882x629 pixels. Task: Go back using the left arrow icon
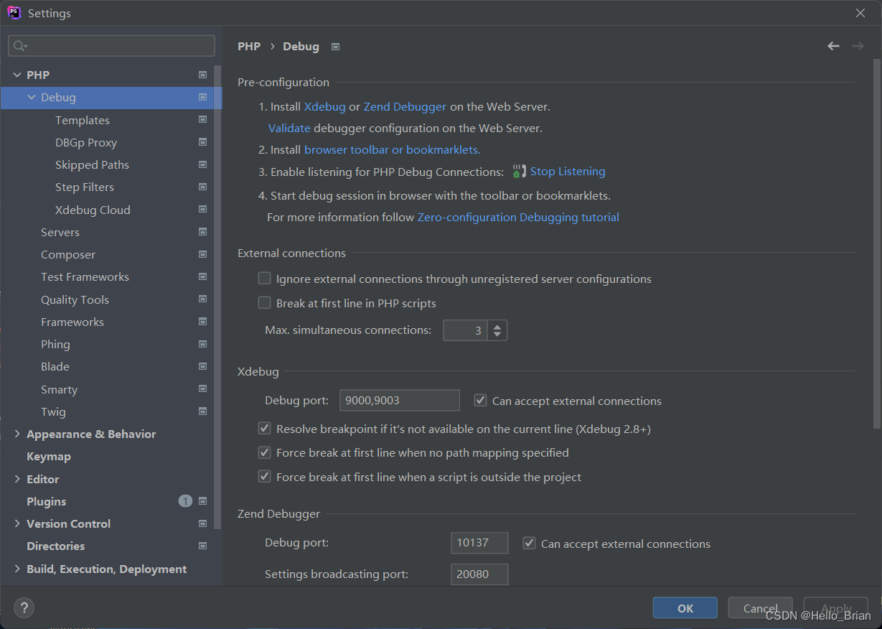click(x=833, y=46)
